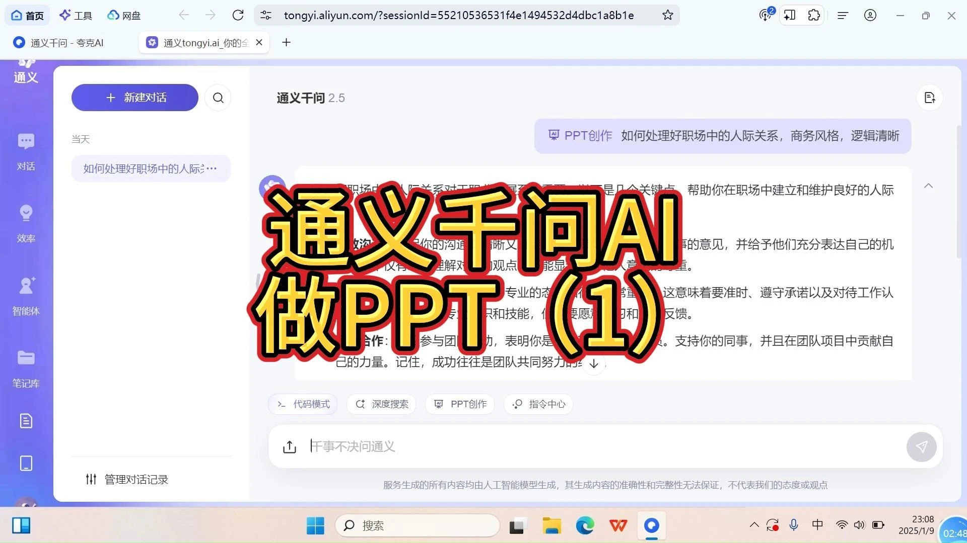
Task: Open Windows Start menu
Action: pyautogui.click(x=316, y=526)
